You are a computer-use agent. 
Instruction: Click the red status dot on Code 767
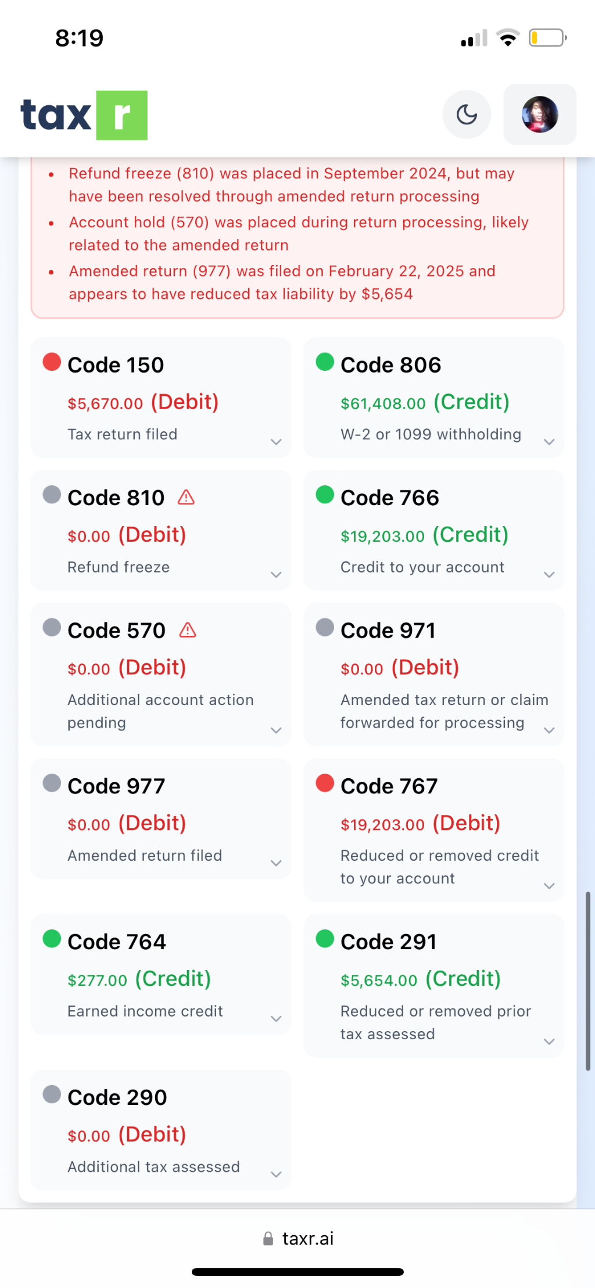click(x=325, y=783)
